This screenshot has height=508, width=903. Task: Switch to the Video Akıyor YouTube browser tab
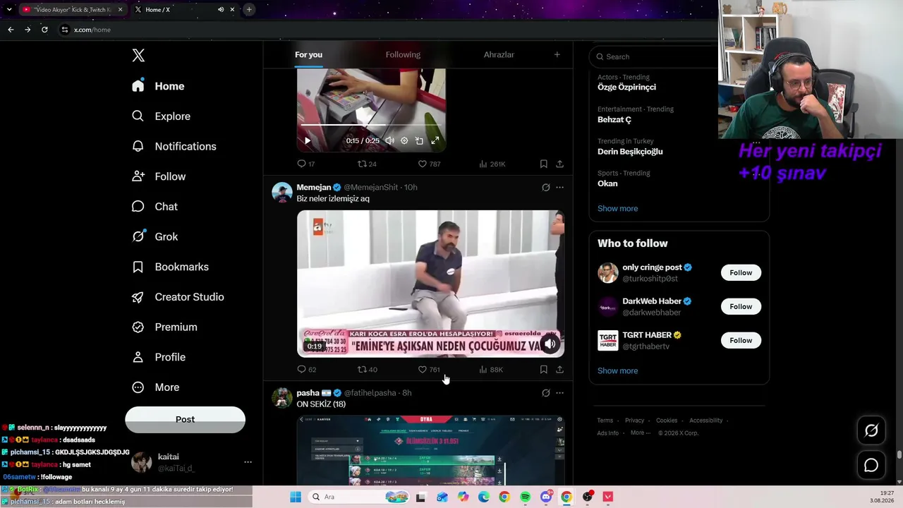(x=73, y=9)
